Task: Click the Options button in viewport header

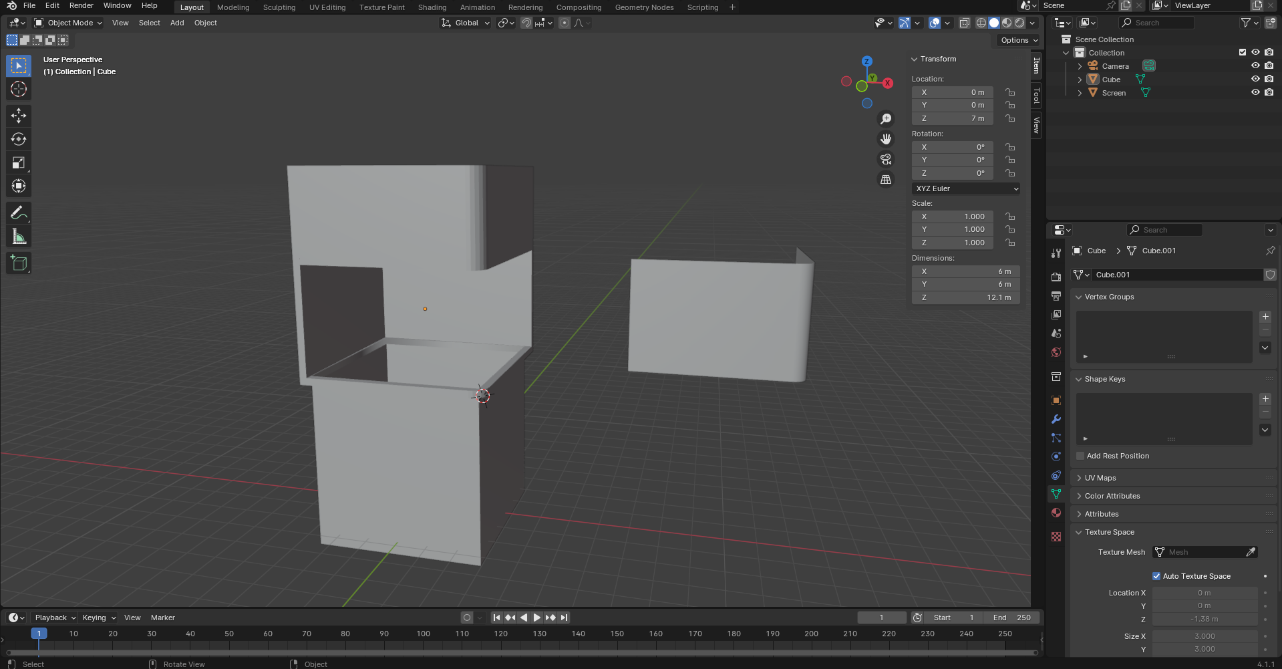Action: pyautogui.click(x=1018, y=40)
